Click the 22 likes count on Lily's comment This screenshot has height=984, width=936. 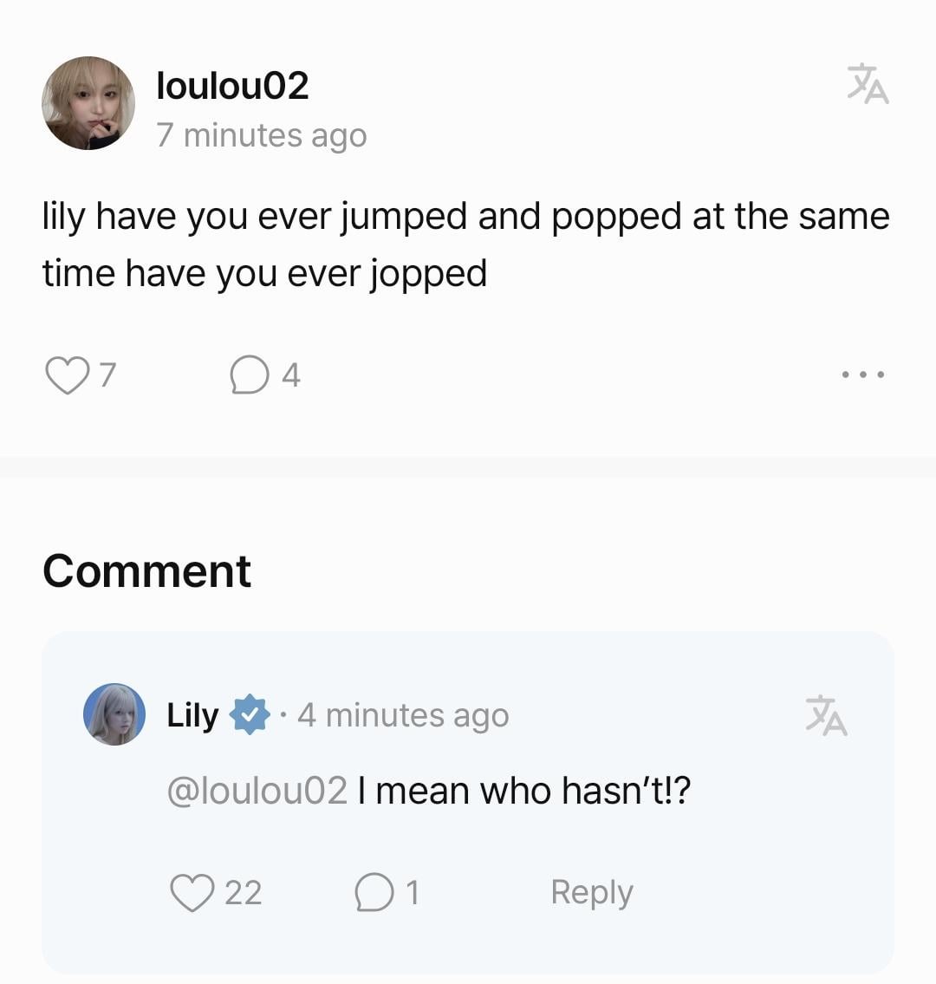244,892
